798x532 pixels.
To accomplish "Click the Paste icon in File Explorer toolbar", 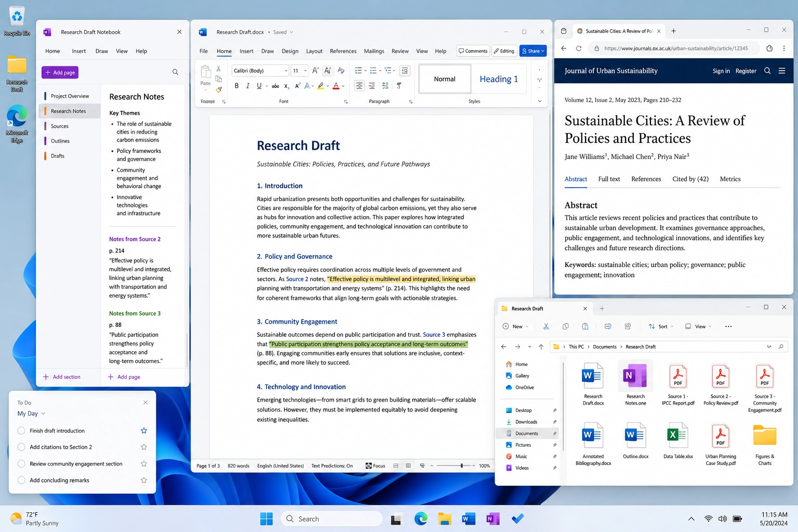I will pyautogui.click(x=585, y=326).
